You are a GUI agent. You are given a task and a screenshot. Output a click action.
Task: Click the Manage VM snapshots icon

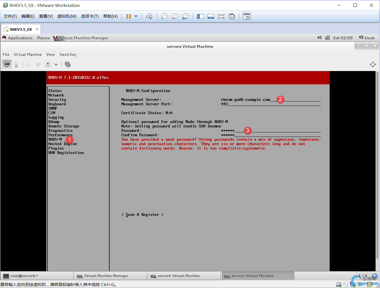pyautogui.click(x=68, y=64)
